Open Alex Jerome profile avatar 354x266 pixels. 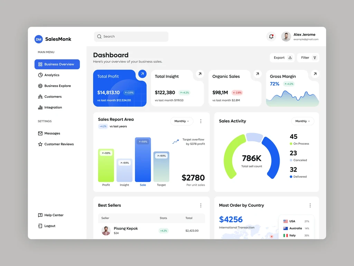coord(286,36)
